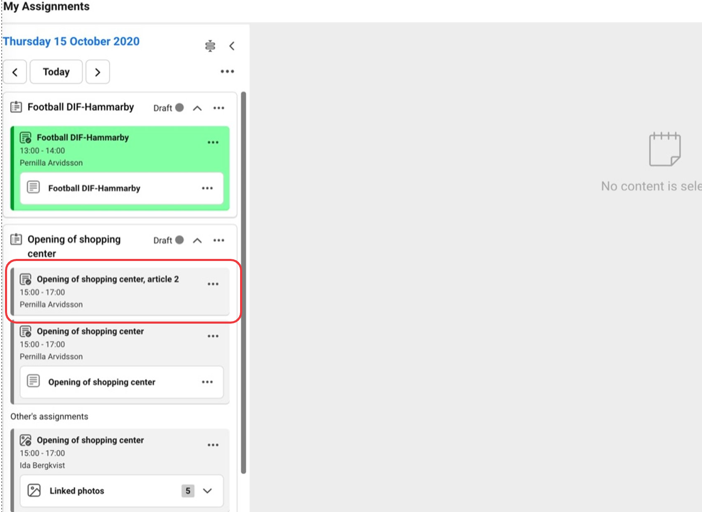Screen dimensions: 702x512
Task: Go to next day
Action: click(98, 72)
